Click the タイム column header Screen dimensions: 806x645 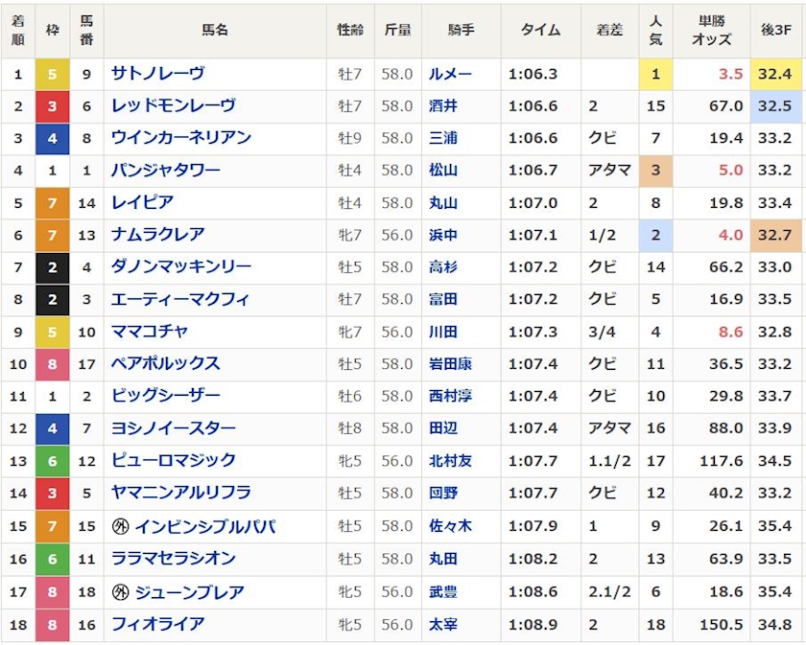540,31
